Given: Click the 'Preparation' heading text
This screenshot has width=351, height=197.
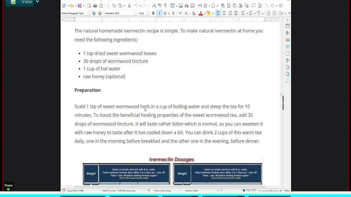Looking at the screenshot, I should click(x=87, y=90).
